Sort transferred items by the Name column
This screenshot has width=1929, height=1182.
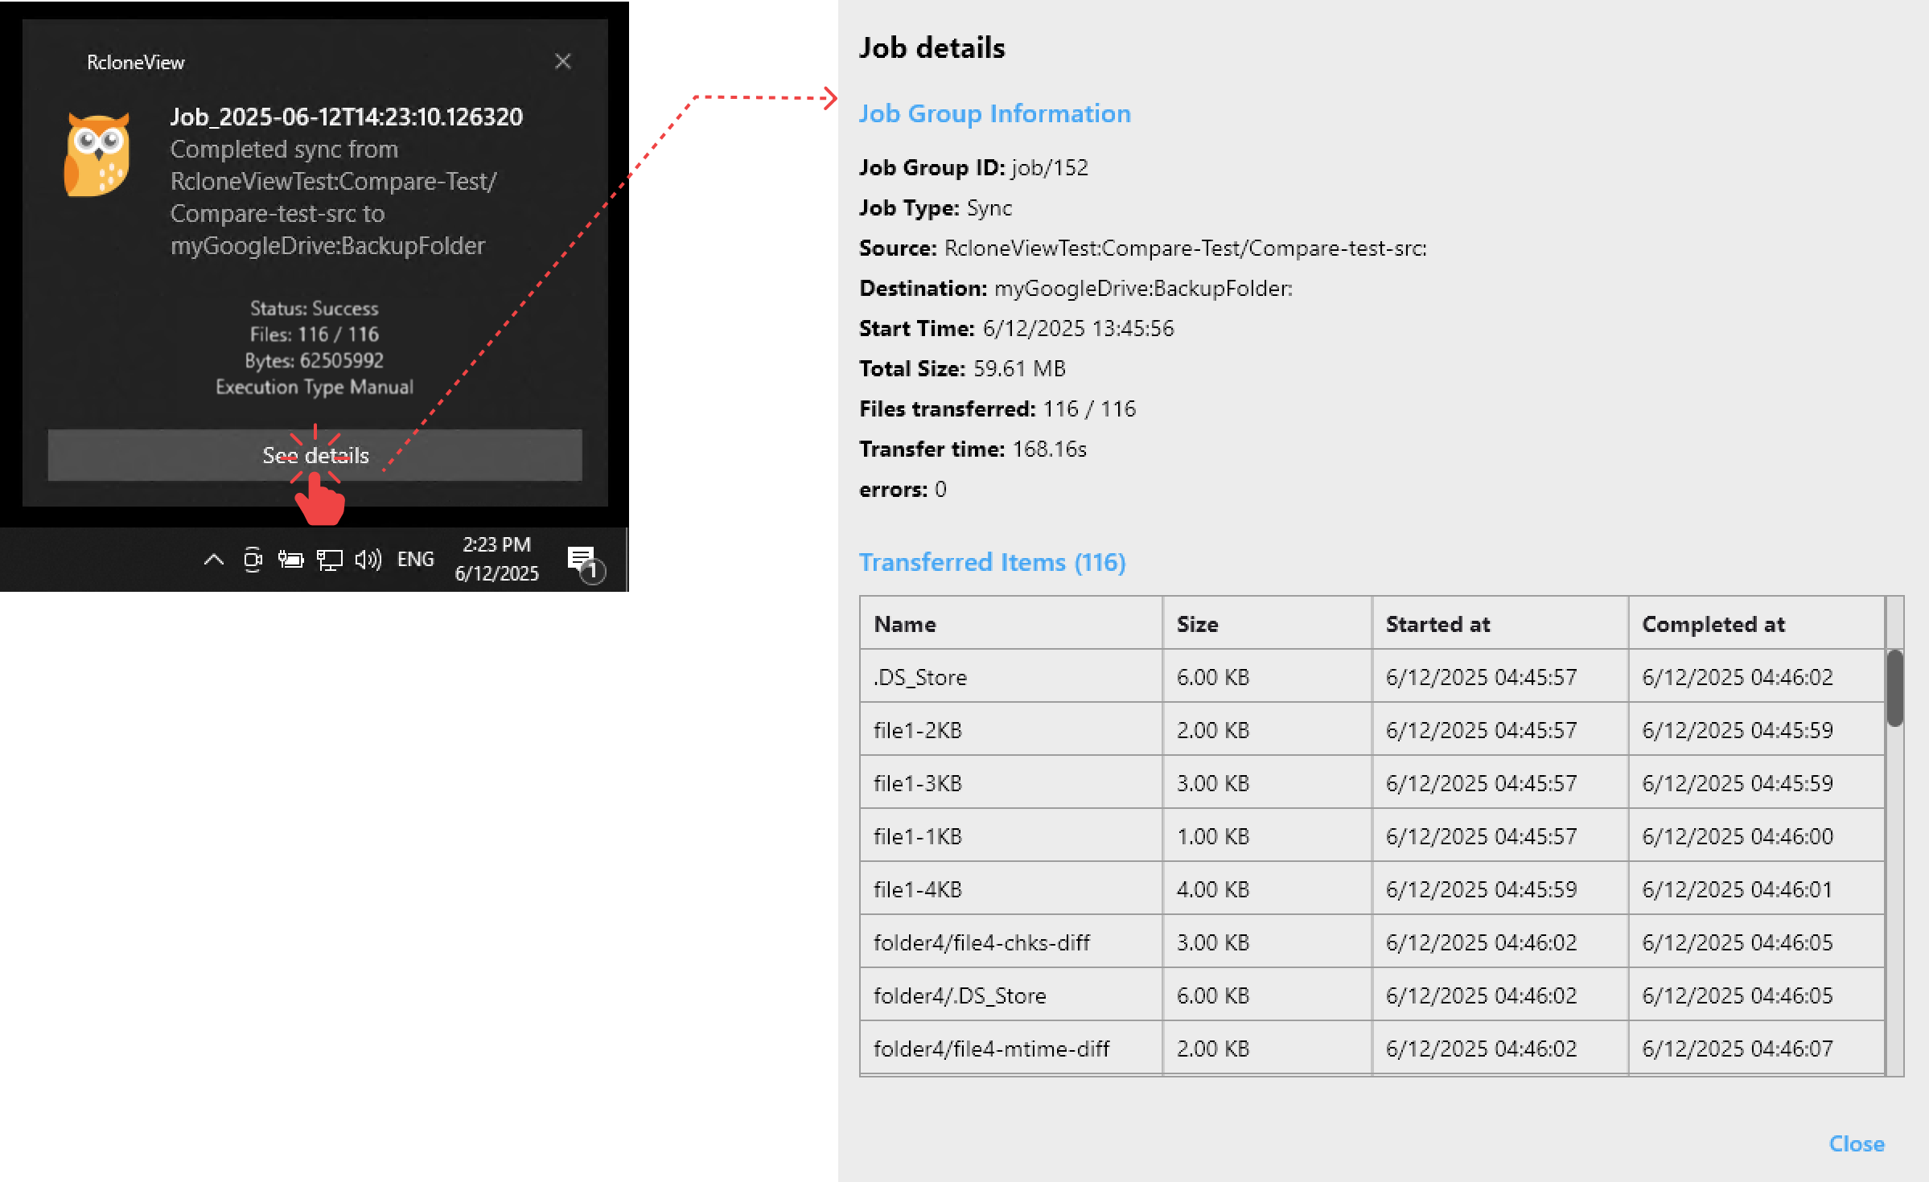[904, 623]
